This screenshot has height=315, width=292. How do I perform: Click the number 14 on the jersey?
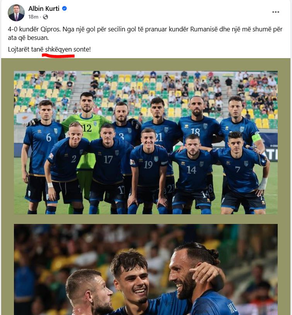pos(191,170)
